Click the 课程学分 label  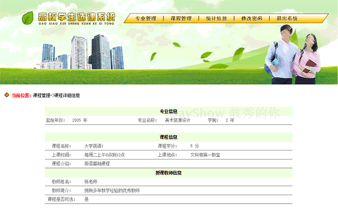click(167, 146)
